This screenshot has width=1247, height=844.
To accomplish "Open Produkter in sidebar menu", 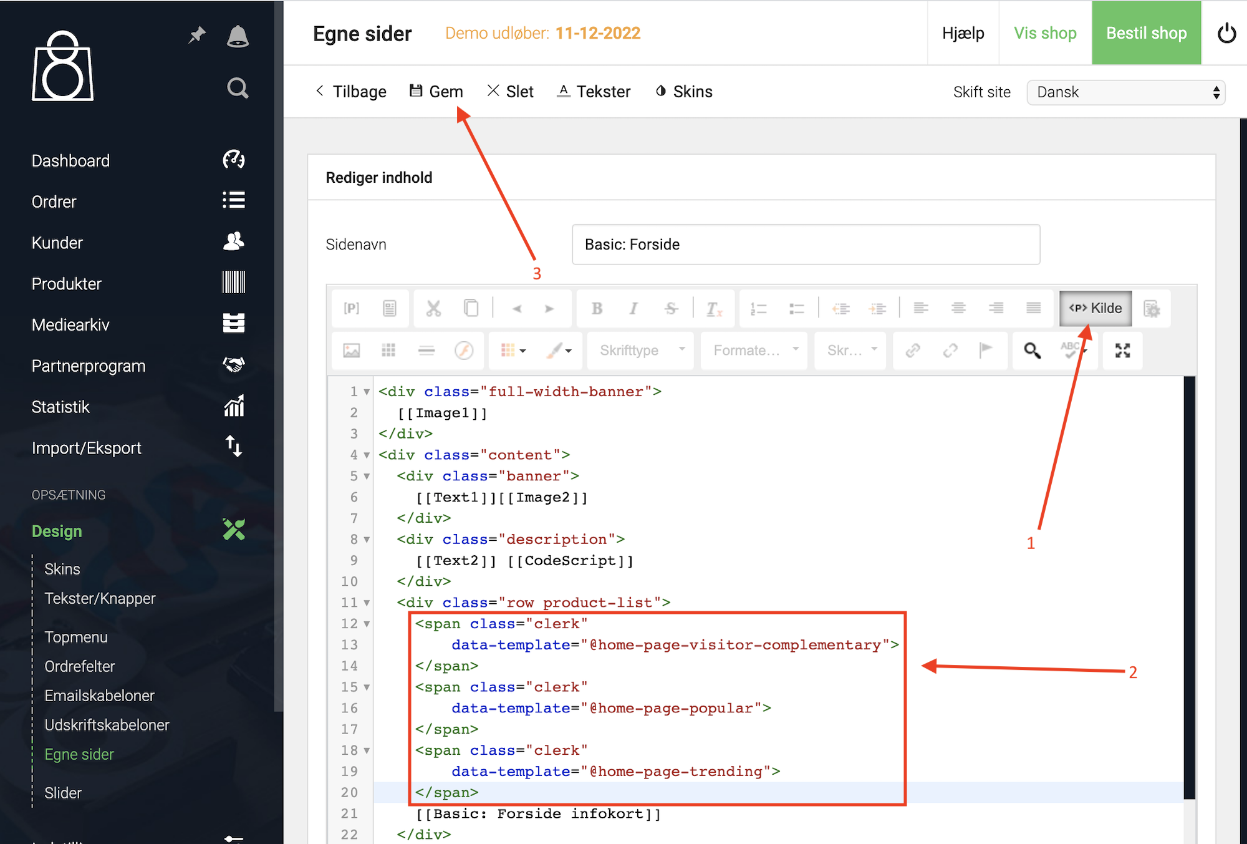I will coord(67,284).
